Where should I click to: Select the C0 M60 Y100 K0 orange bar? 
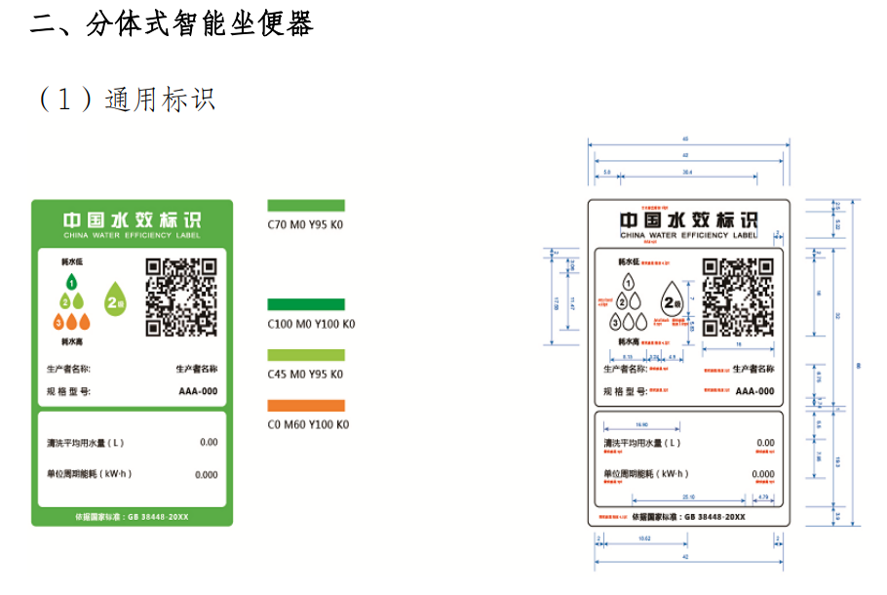(306, 406)
